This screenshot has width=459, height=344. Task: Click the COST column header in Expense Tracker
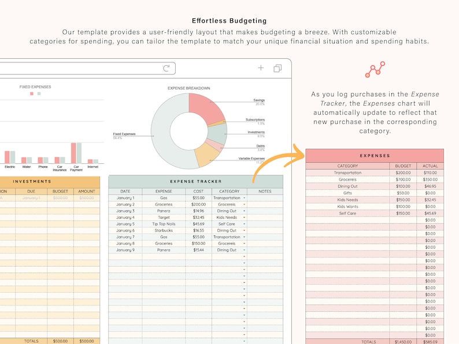(198, 191)
